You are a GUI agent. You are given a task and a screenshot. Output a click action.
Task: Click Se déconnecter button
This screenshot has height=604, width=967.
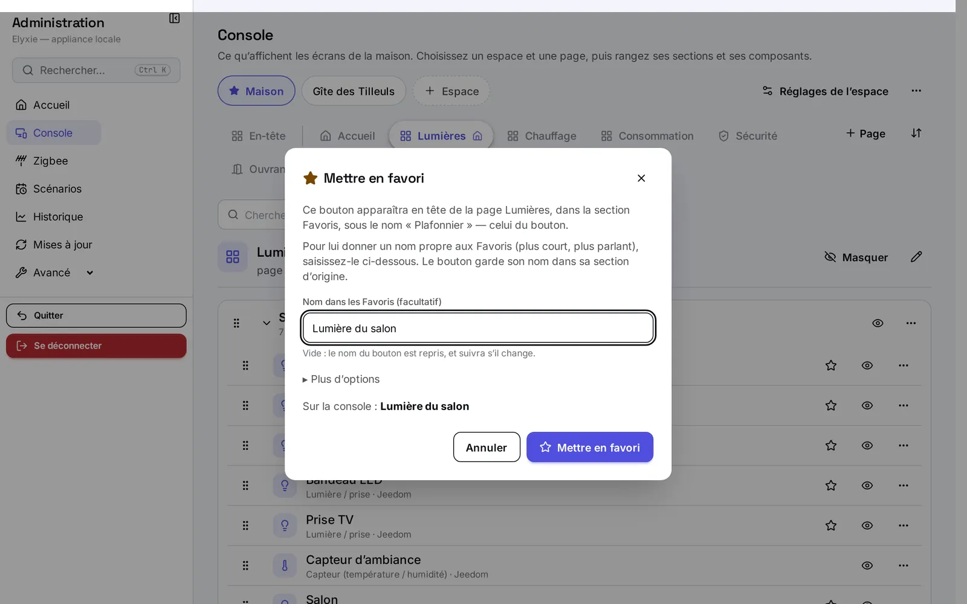tap(96, 345)
